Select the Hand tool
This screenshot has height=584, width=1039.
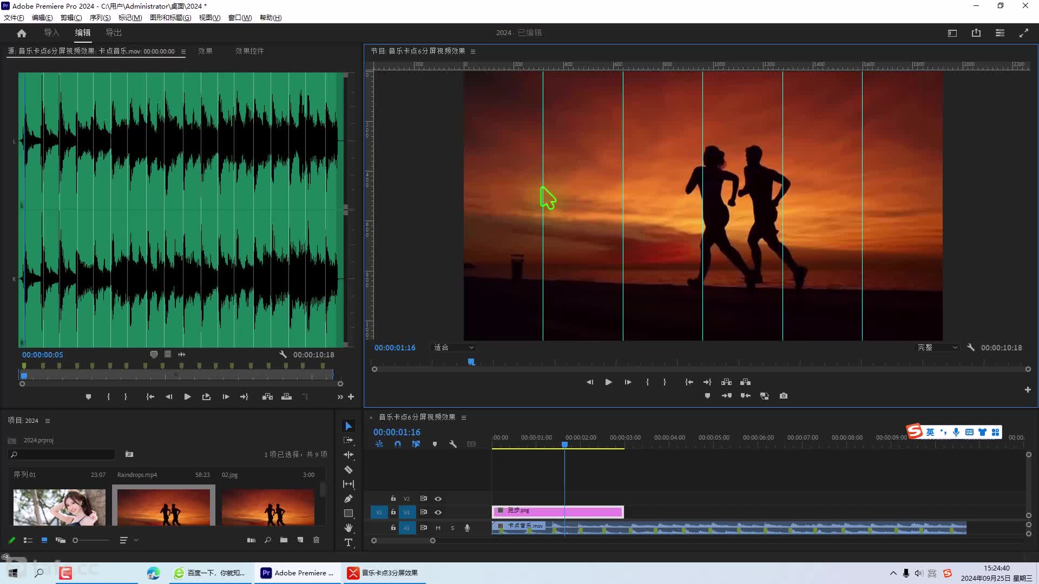click(348, 528)
